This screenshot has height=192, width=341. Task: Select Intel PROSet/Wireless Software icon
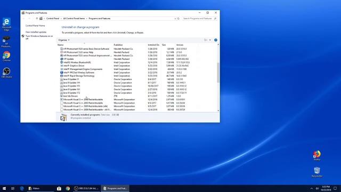click(62, 73)
